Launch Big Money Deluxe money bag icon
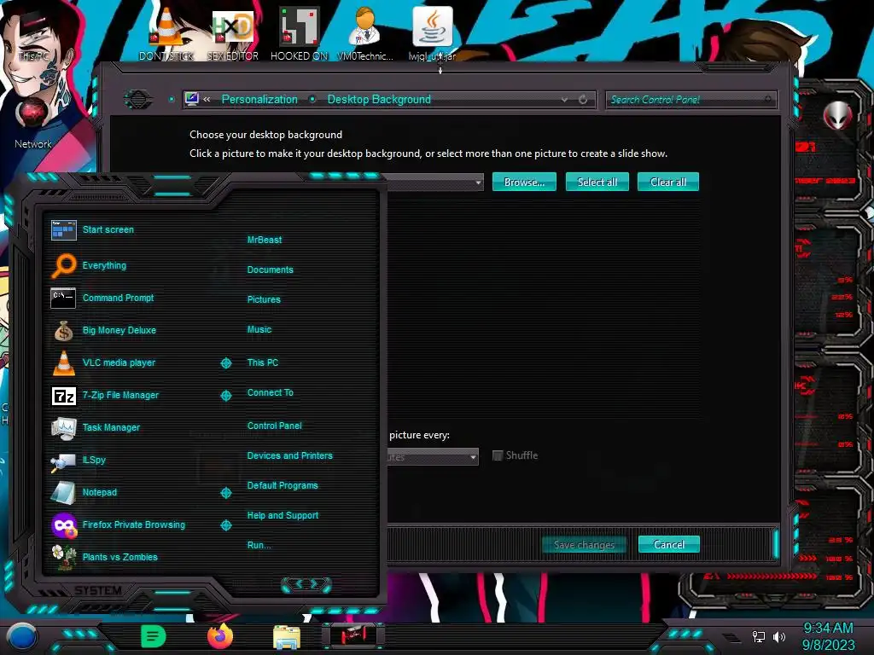 tap(63, 330)
